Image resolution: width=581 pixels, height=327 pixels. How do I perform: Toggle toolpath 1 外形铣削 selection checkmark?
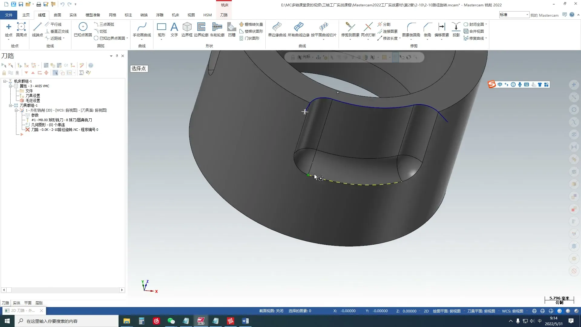pyautogui.click(x=22, y=110)
